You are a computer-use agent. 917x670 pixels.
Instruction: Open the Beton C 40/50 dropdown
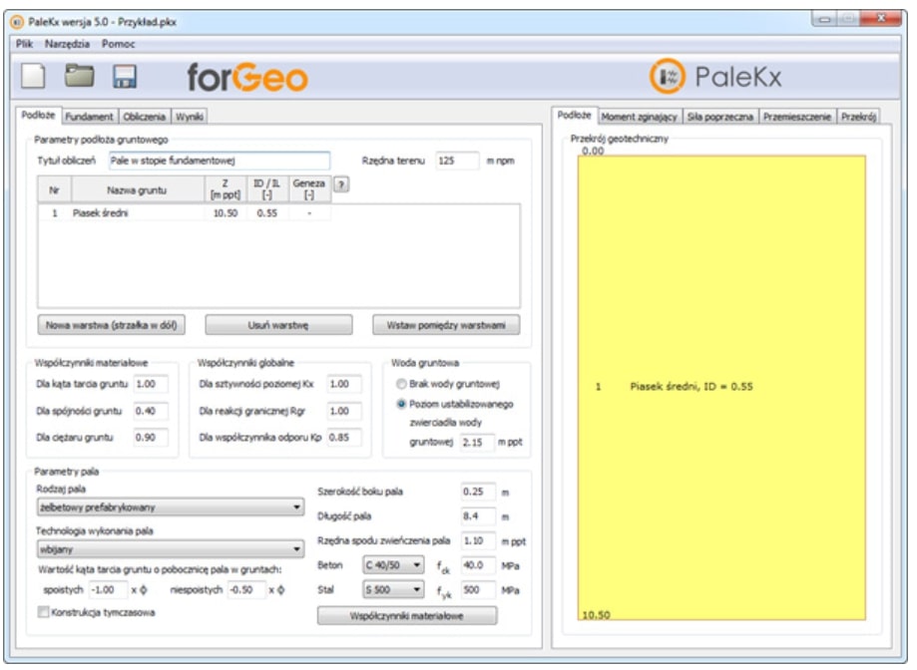coord(393,565)
